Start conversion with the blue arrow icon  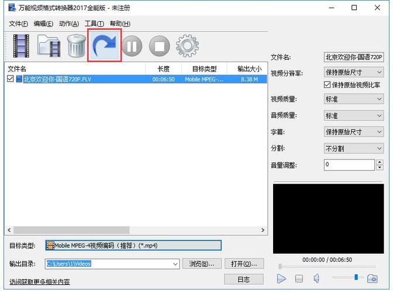coord(105,45)
